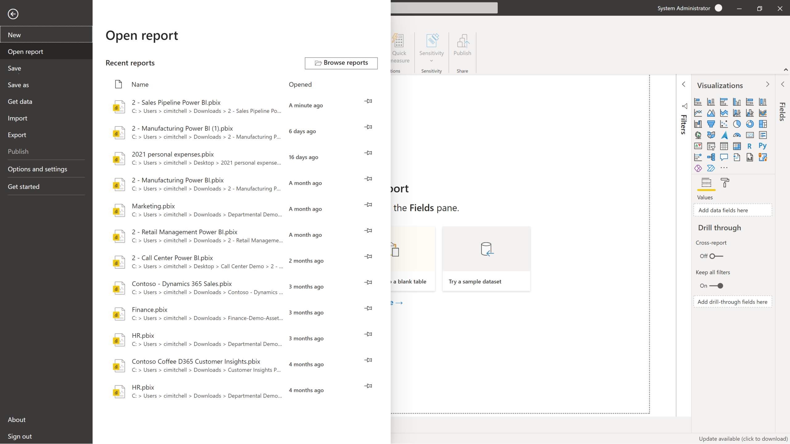
Task: Click the Browse reports button
Action: coord(341,63)
